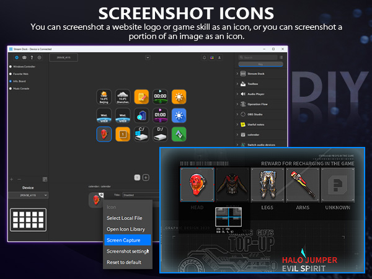This screenshot has height=279, width=372.
Task: Open the colorful plugin store icon
Action: tap(212, 58)
